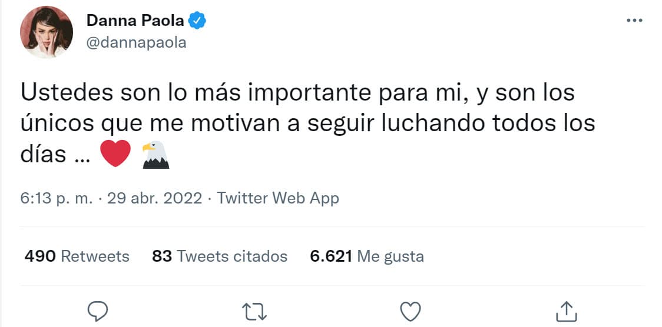Click the reply speech bubble icon
Image resolution: width=662 pixels, height=327 pixels.
pyautogui.click(x=98, y=312)
